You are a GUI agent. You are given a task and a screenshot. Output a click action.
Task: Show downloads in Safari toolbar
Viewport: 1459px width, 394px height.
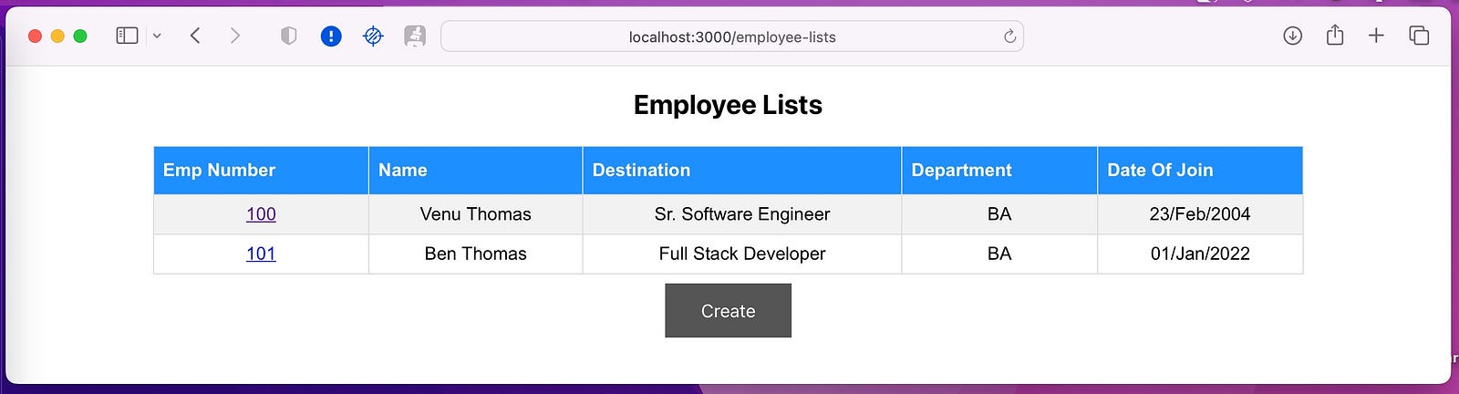[1292, 36]
